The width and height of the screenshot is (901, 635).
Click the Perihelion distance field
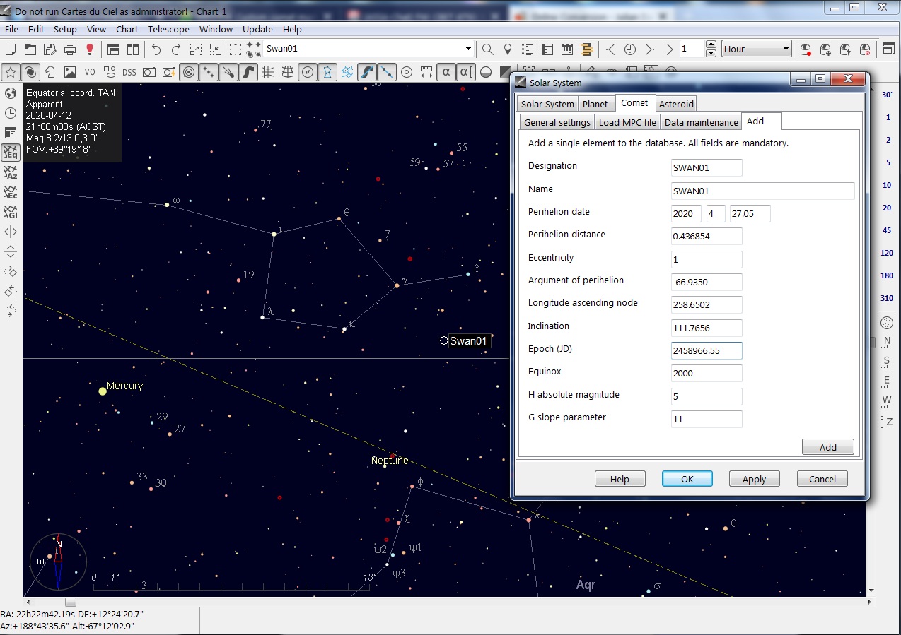(x=707, y=236)
